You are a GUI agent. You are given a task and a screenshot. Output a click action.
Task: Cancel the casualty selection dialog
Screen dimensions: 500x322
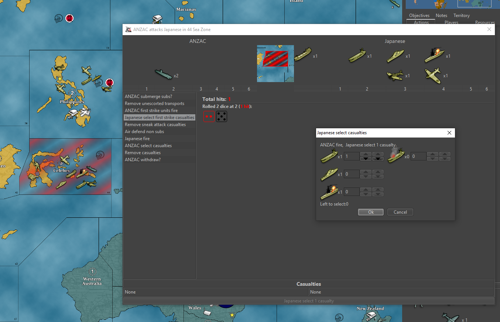400,212
